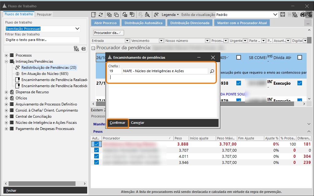The height and width of the screenshot is (196, 314).
Task: Open the Fluxo de trabalho dropdown
Action: coord(77,29)
